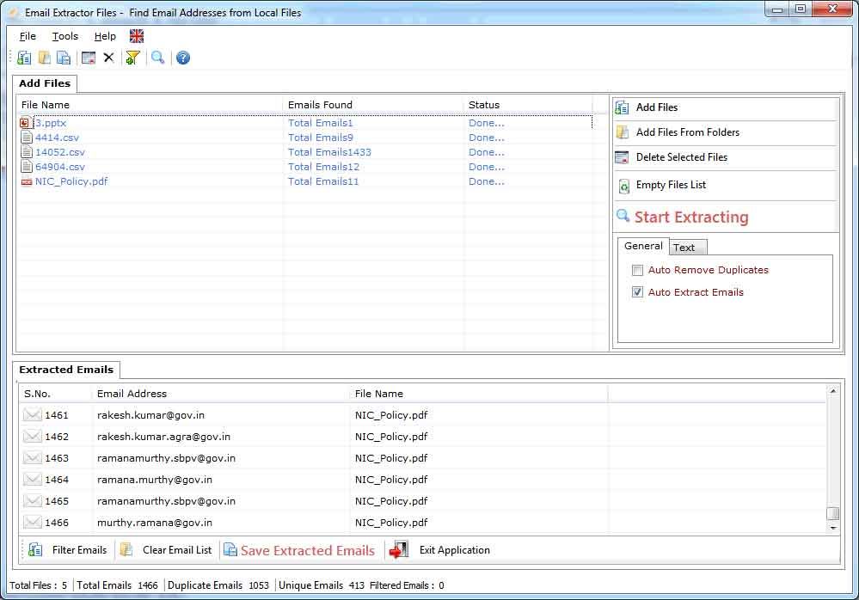
Task: Select the NIC_Policy.pdf file row
Action: click(71, 181)
